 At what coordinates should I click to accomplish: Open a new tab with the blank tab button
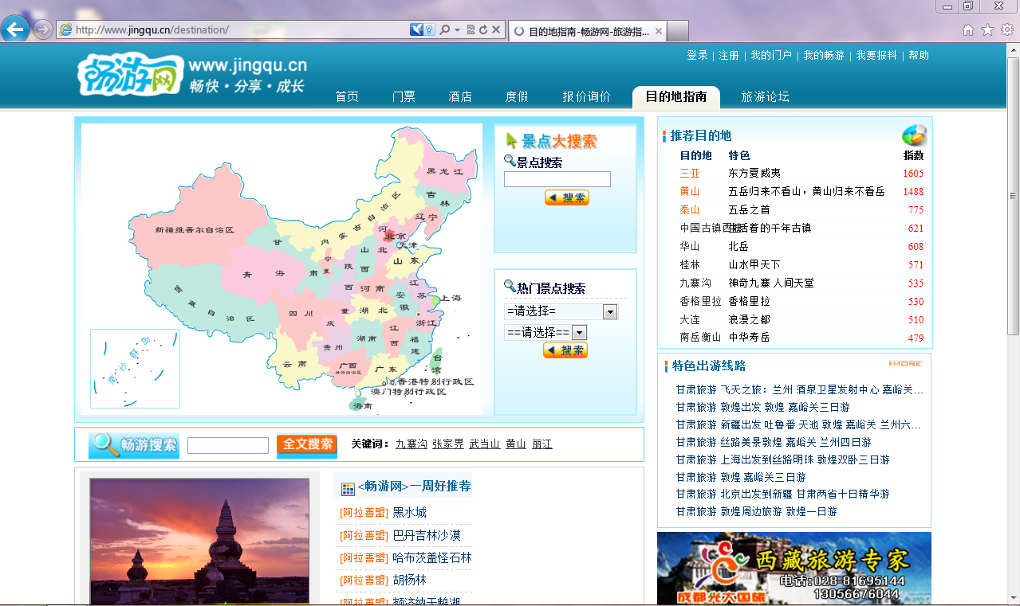[677, 31]
